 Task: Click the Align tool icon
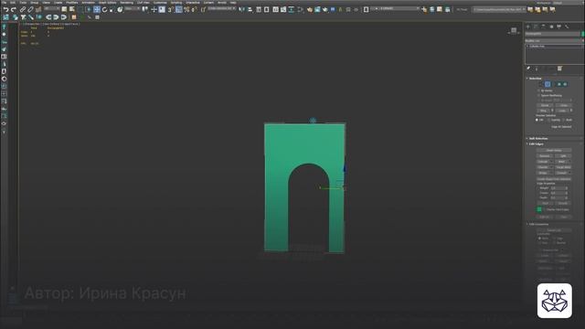click(x=250, y=9)
